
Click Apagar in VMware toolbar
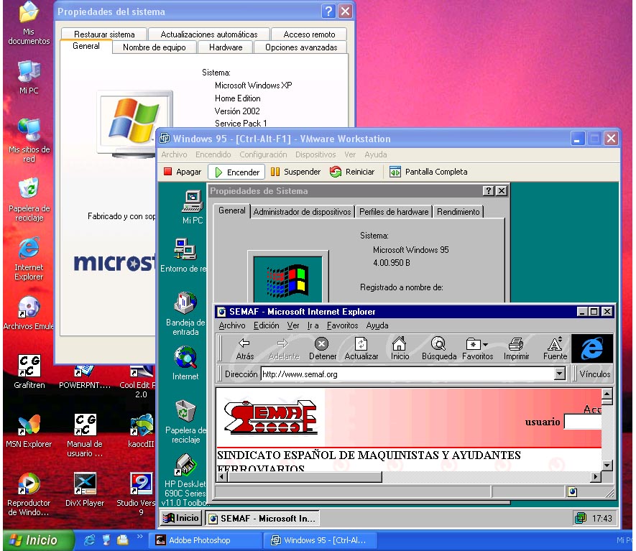click(183, 172)
